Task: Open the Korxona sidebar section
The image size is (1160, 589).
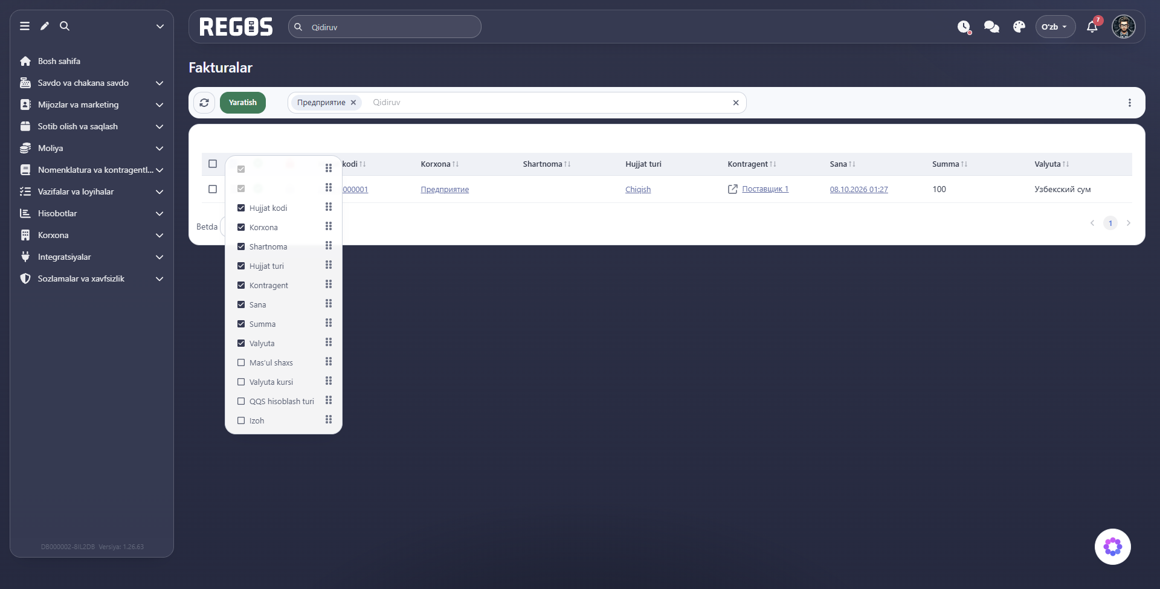Action: [x=92, y=235]
